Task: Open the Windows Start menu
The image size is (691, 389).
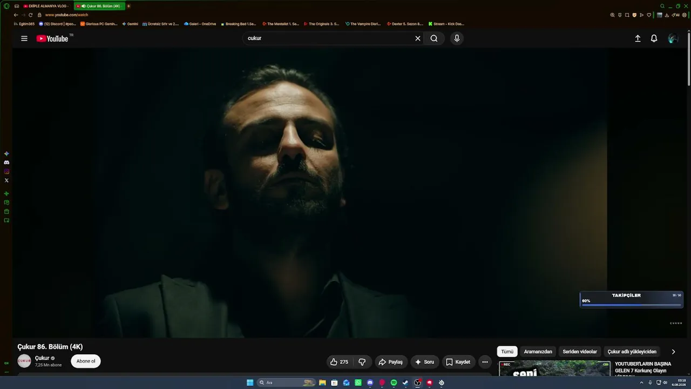Action: pyautogui.click(x=250, y=383)
